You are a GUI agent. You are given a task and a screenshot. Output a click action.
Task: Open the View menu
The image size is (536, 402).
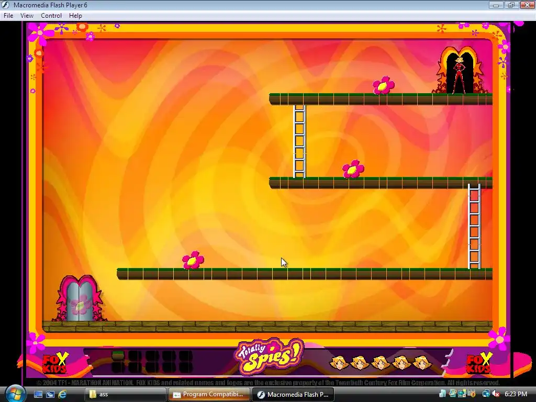(27, 16)
